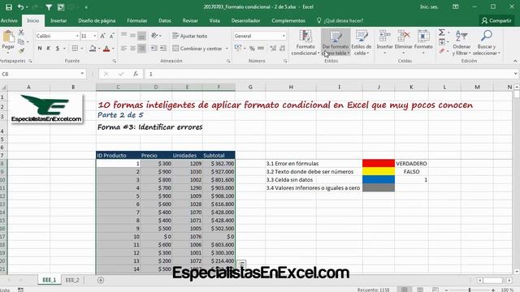Decrease font size with the smaller A
Image resolution: width=520 pixels, height=292 pixels.
[x=112, y=36]
